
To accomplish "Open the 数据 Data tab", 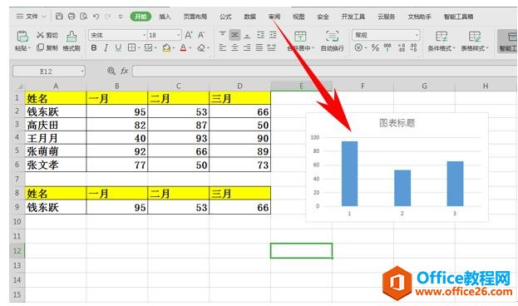I will click(x=250, y=16).
